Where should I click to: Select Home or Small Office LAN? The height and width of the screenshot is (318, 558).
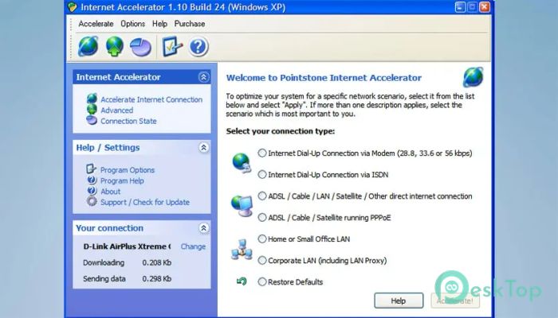(x=262, y=238)
